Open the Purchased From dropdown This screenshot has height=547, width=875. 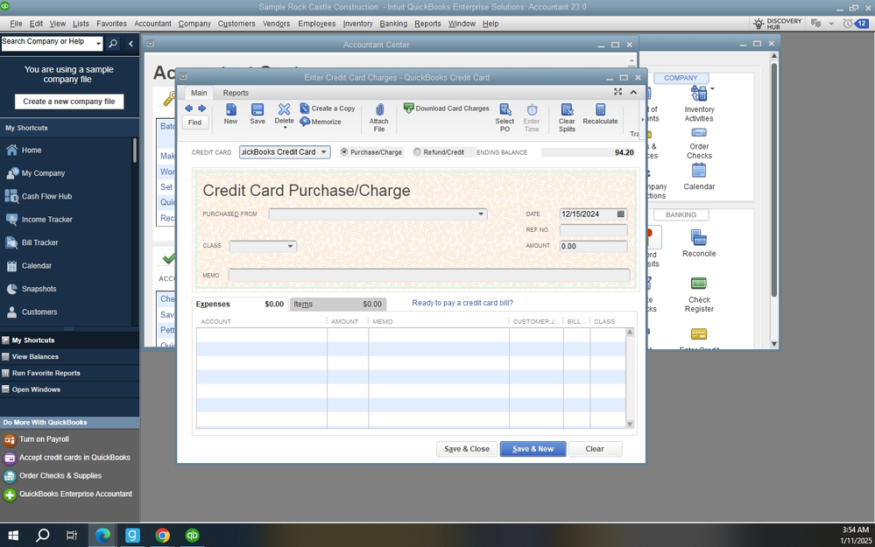point(481,214)
